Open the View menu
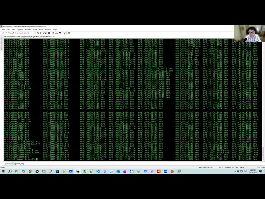Viewport: 265px width, 199px height. [x=13, y=29]
